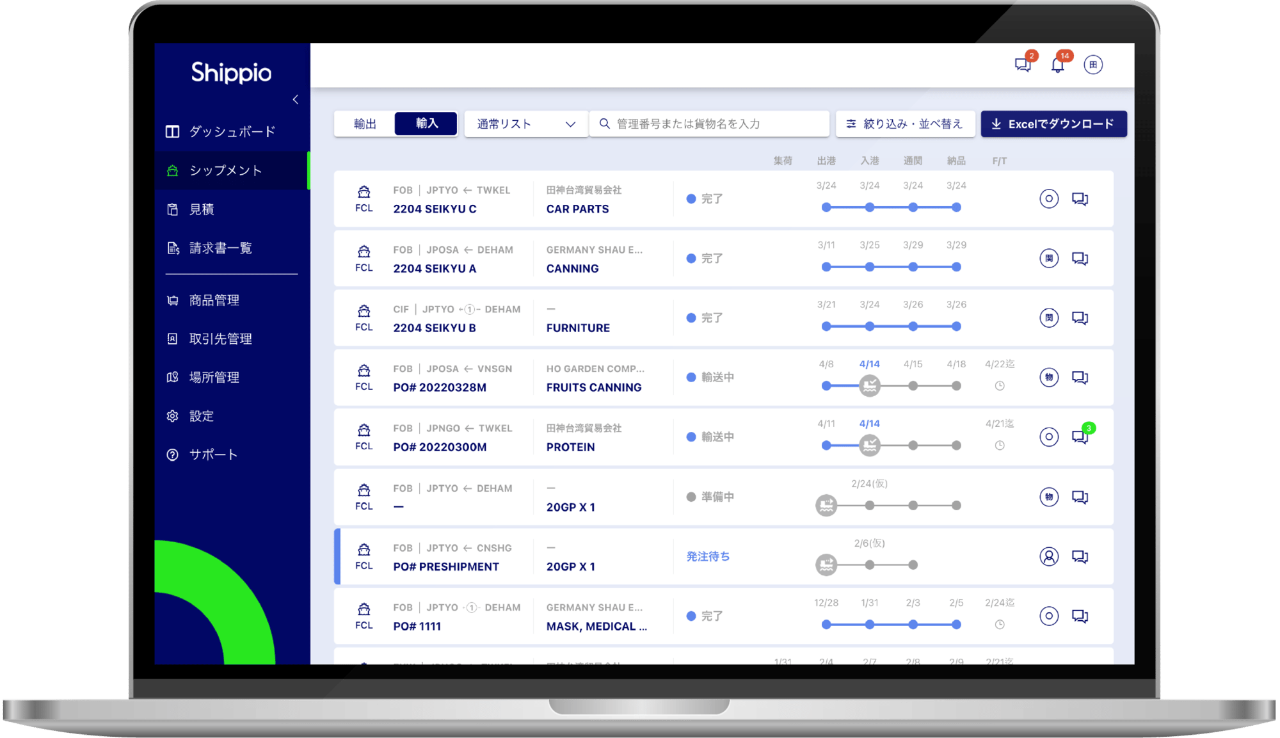Open the 通常リスト dropdown

[525, 124]
